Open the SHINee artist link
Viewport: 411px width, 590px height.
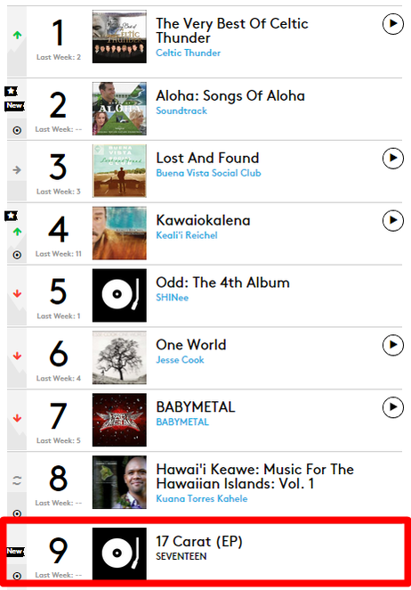tap(172, 298)
